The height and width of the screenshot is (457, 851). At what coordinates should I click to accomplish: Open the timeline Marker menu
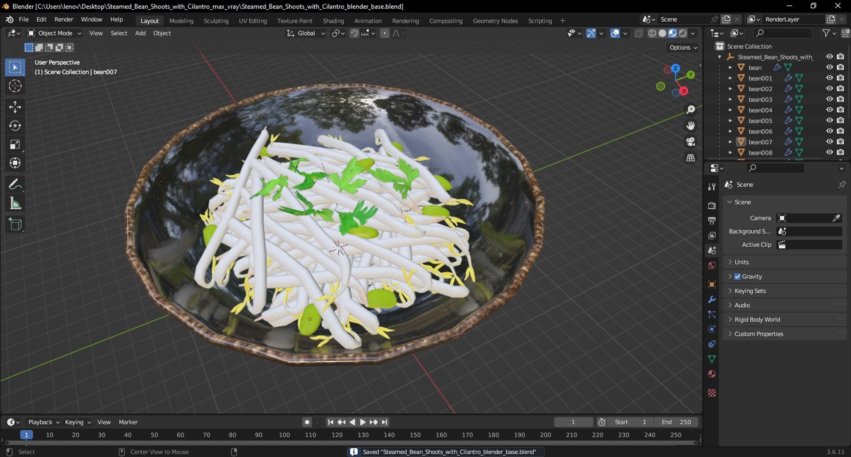pos(128,422)
